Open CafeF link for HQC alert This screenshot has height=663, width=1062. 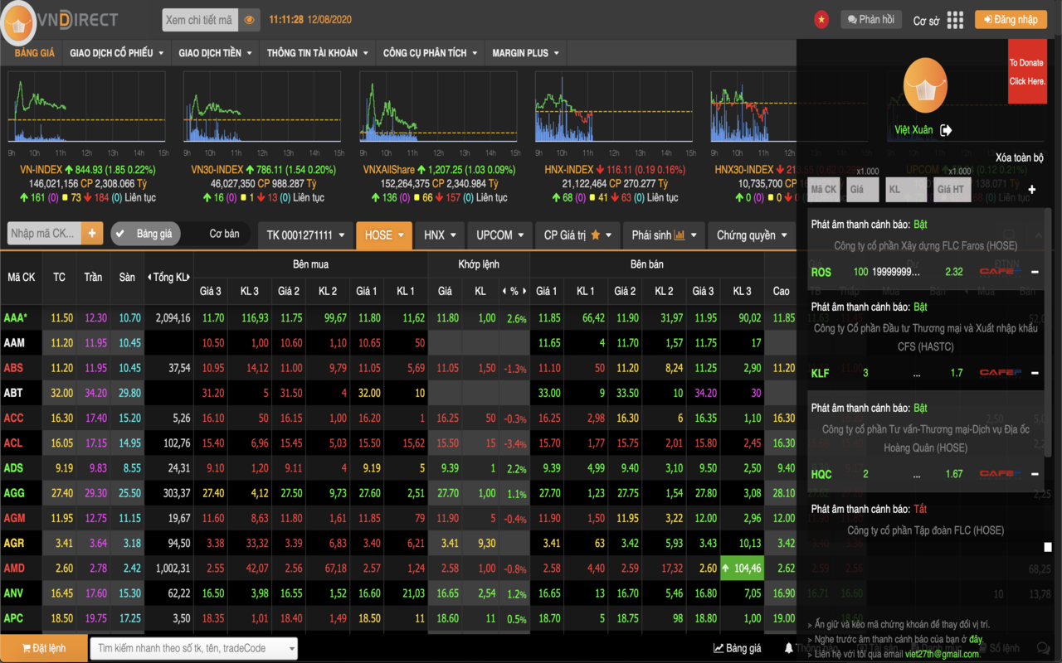tap(1000, 473)
